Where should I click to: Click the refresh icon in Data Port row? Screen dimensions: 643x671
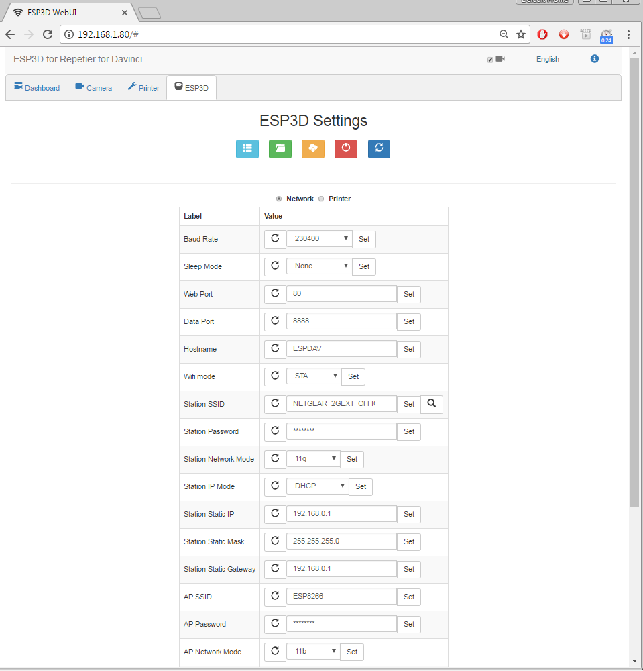(x=275, y=321)
